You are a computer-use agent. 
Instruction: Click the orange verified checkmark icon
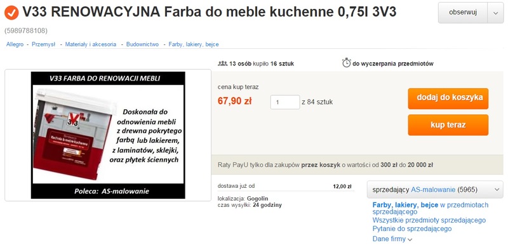tap(11, 13)
